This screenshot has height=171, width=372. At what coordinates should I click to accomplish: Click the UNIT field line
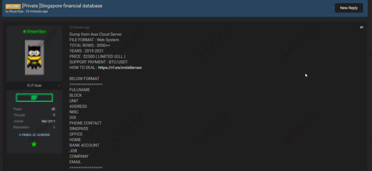(x=74, y=101)
